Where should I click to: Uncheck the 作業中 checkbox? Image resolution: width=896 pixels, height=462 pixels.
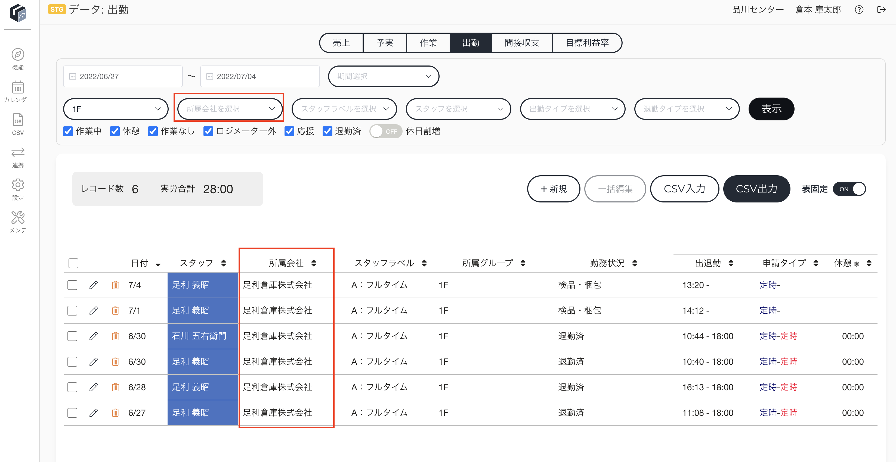coord(68,132)
